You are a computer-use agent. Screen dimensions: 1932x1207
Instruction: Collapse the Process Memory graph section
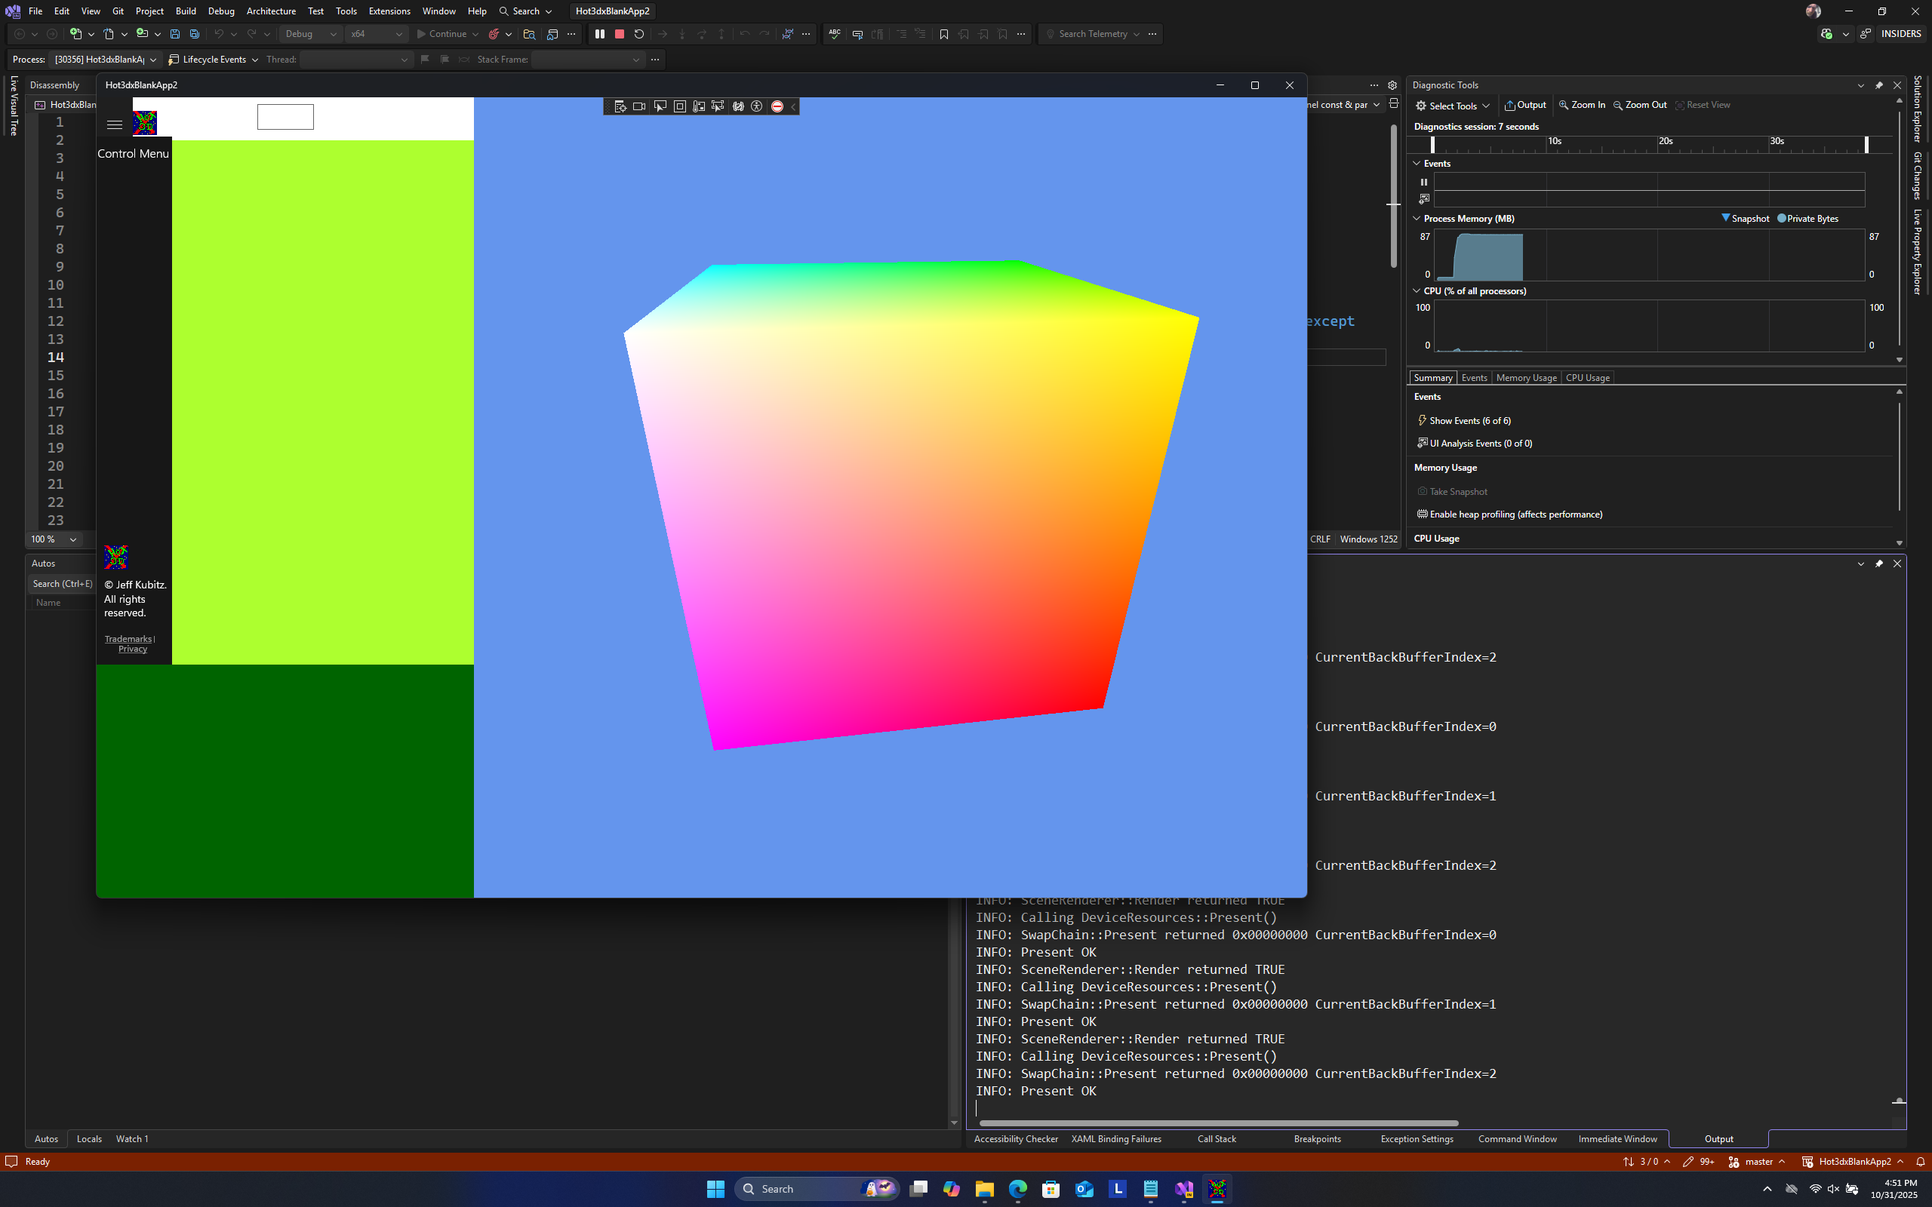point(1417,218)
